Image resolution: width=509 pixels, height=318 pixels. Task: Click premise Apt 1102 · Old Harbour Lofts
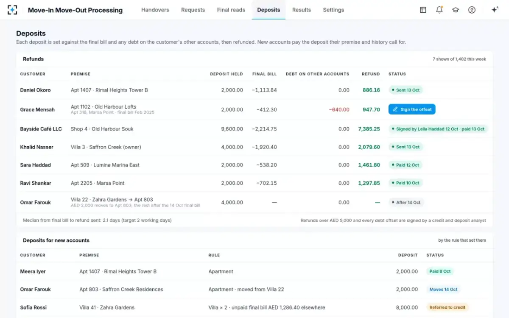(103, 107)
